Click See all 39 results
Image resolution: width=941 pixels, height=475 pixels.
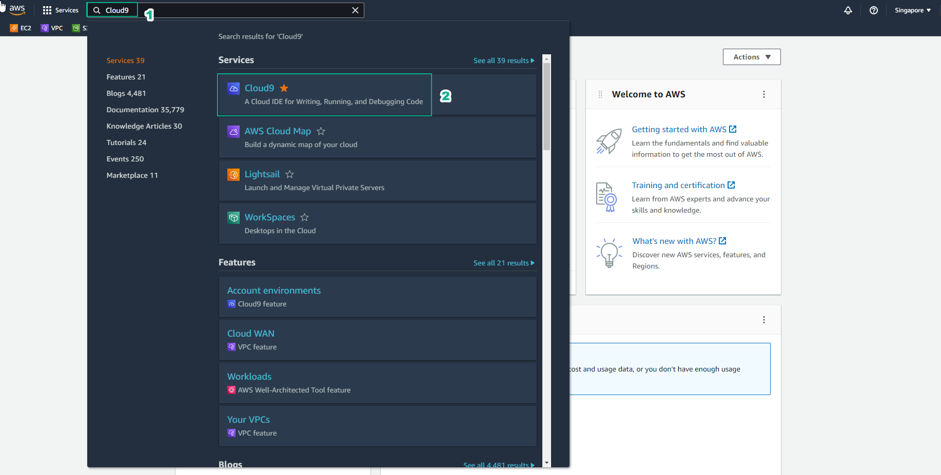[x=503, y=60]
